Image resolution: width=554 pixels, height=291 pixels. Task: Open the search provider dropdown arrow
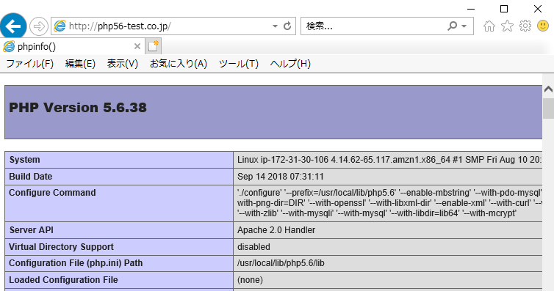pos(464,26)
